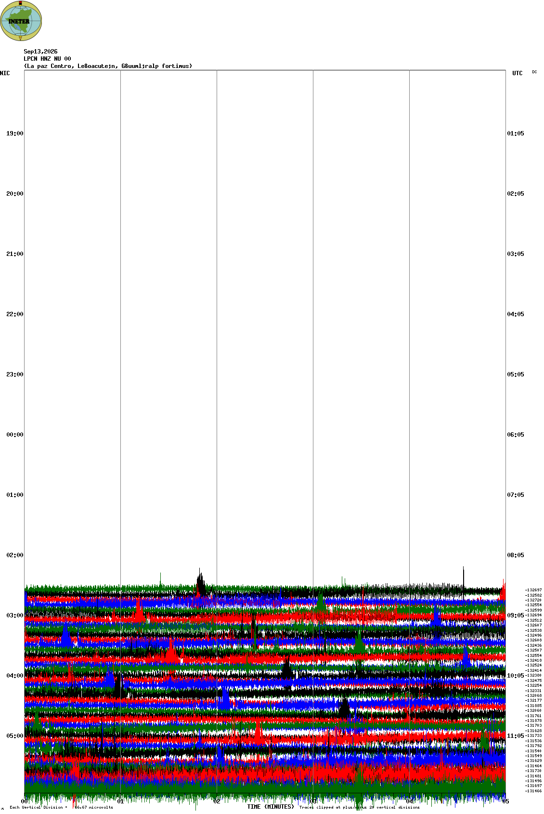
Task: Click the 02 minute axis tick label
Action: coord(217,801)
